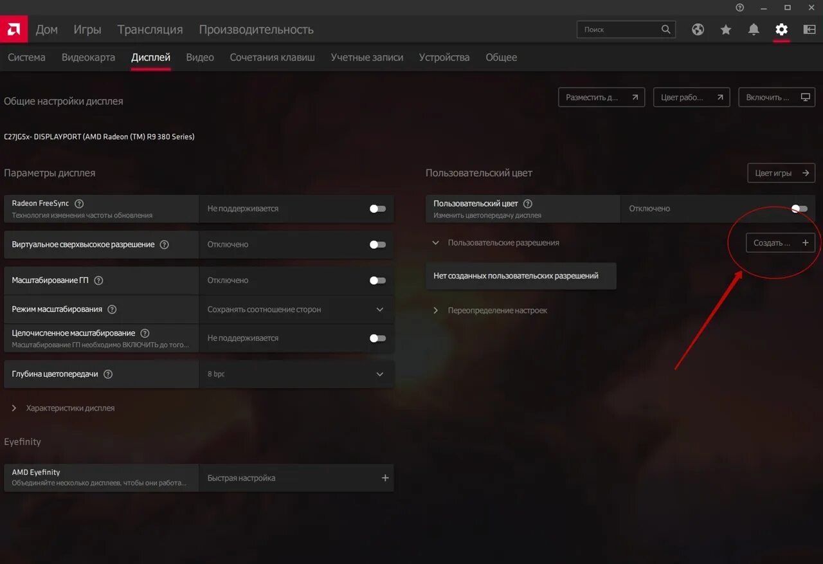Toggle Целочисленное масштабирование switch
823x564 pixels.
(377, 338)
